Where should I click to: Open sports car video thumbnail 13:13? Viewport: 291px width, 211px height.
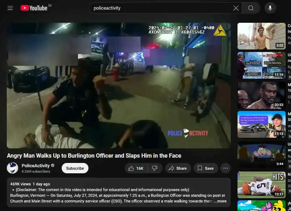pos(261,125)
